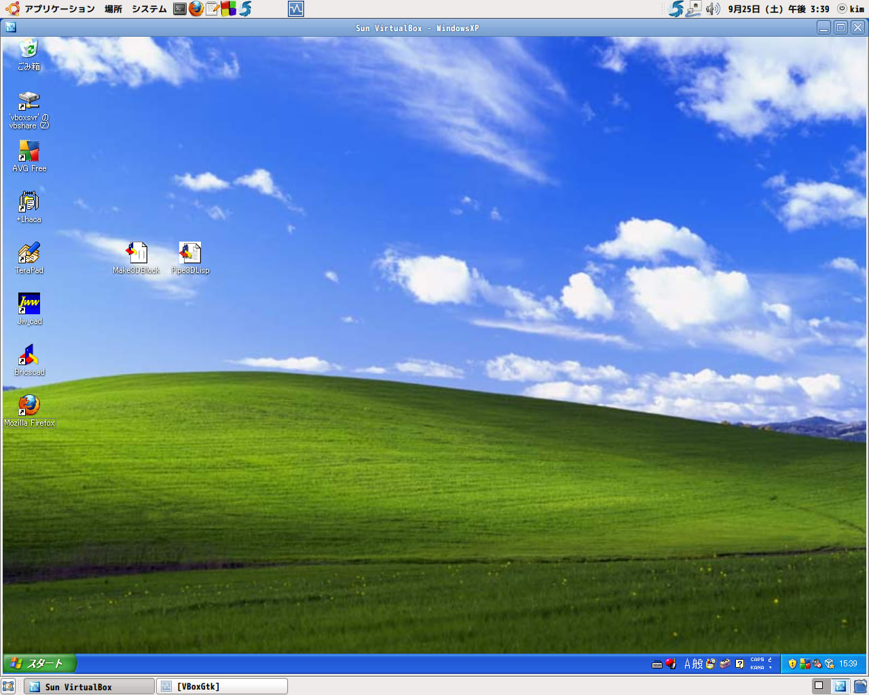Launch Firefox from the GNOME top panel

click(196, 9)
